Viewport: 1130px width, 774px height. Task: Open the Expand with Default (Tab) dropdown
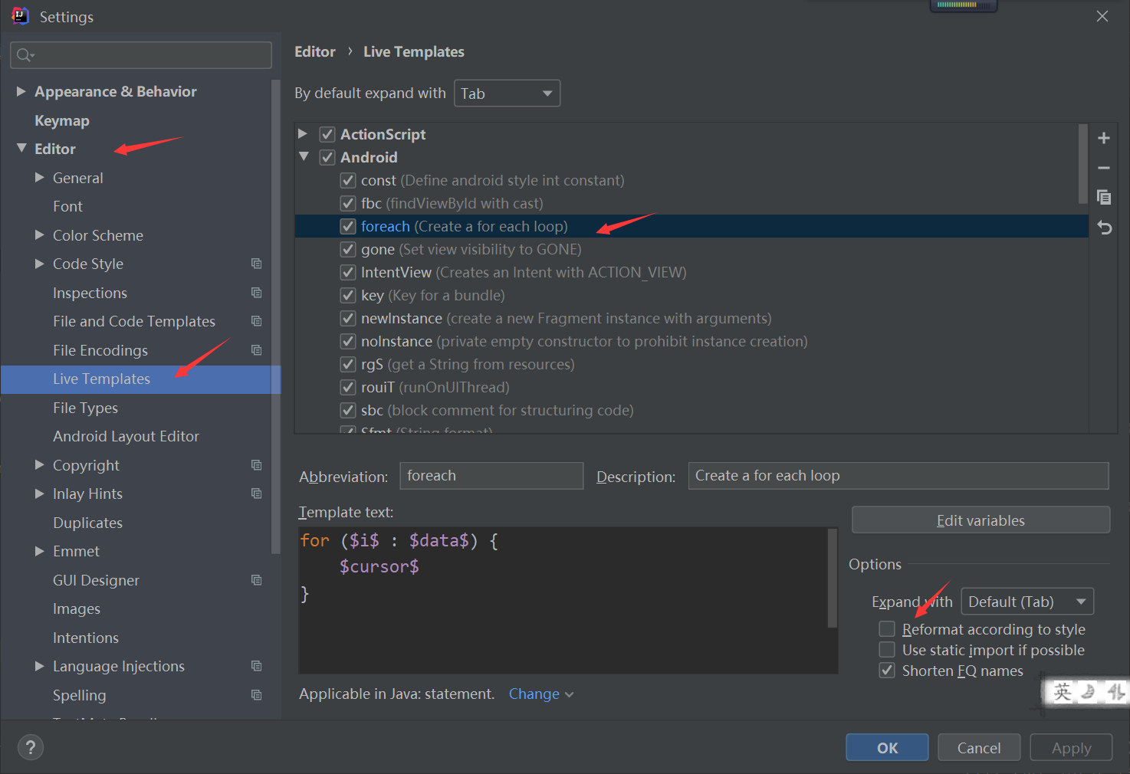[1027, 602]
